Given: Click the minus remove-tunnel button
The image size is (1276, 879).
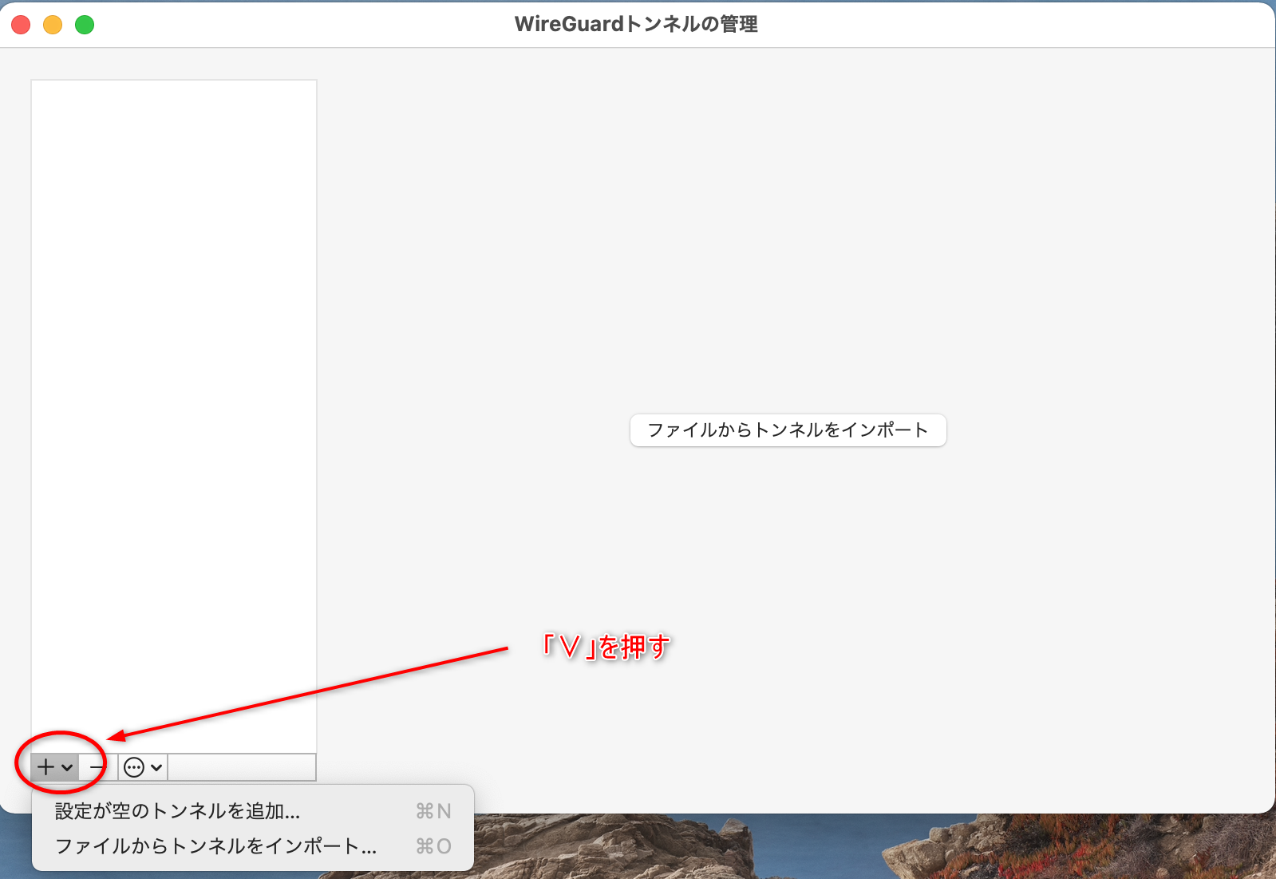Looking at the screenshot, I should [97, 767].
